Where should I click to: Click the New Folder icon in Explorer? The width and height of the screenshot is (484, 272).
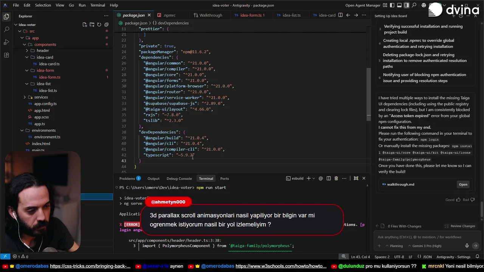92,25
